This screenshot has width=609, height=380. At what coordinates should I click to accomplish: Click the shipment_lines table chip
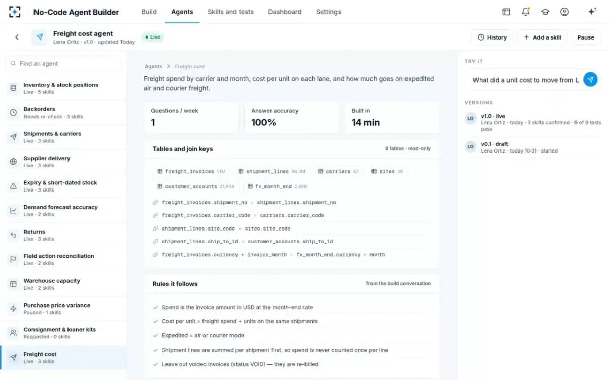[273, 171]
